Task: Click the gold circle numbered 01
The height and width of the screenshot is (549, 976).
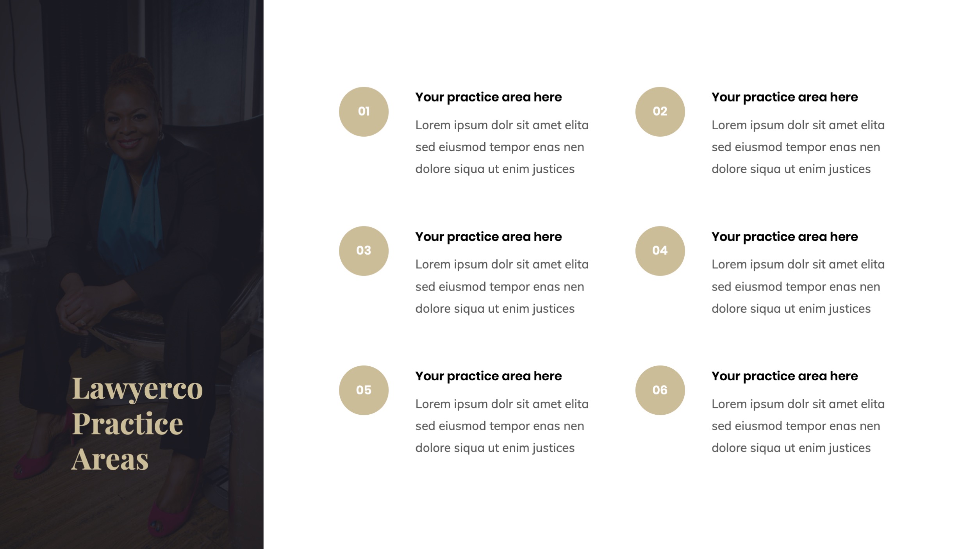Action: tap(364, 112)
